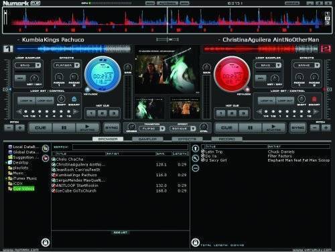
Task: Click the playlist magnifier icon
Action: click(196, 158)
